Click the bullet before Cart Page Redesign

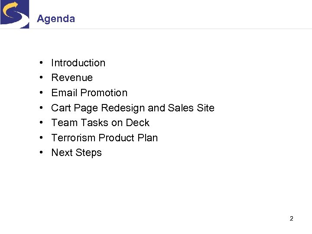(40, 108)
